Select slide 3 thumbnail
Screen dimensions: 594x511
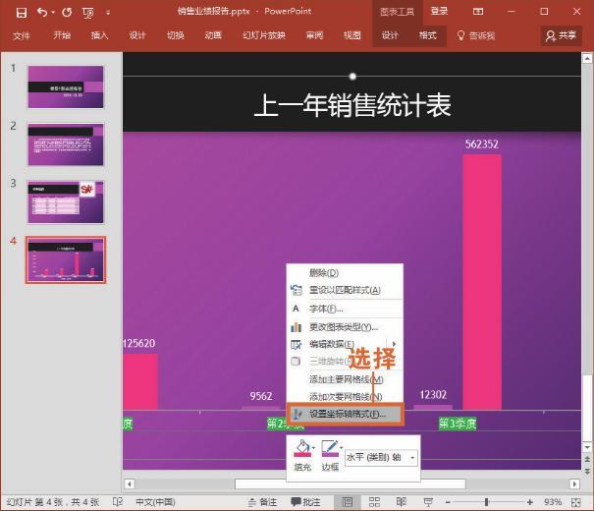click(x=66, y=202)
